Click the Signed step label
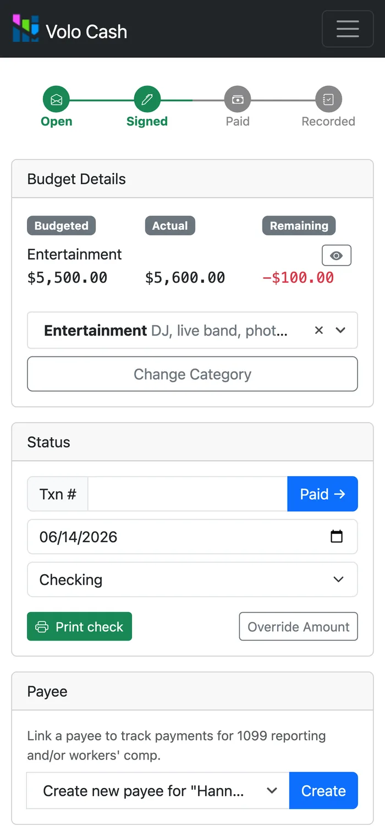385x837 pixels. click(x=147, y=122)
